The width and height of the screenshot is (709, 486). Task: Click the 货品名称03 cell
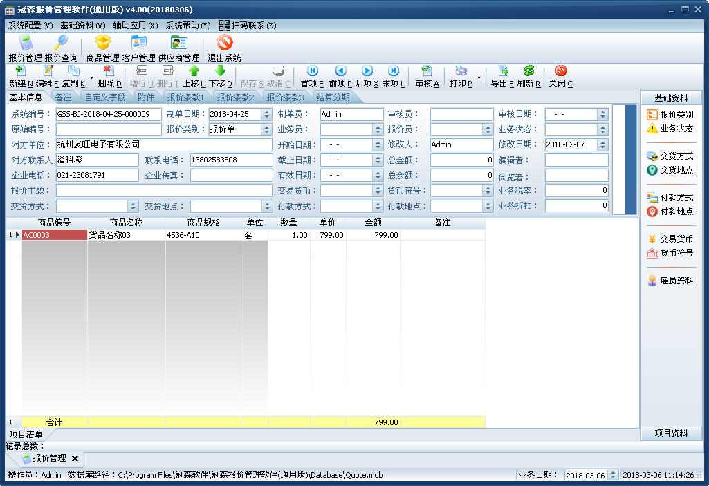coord(126,235)
